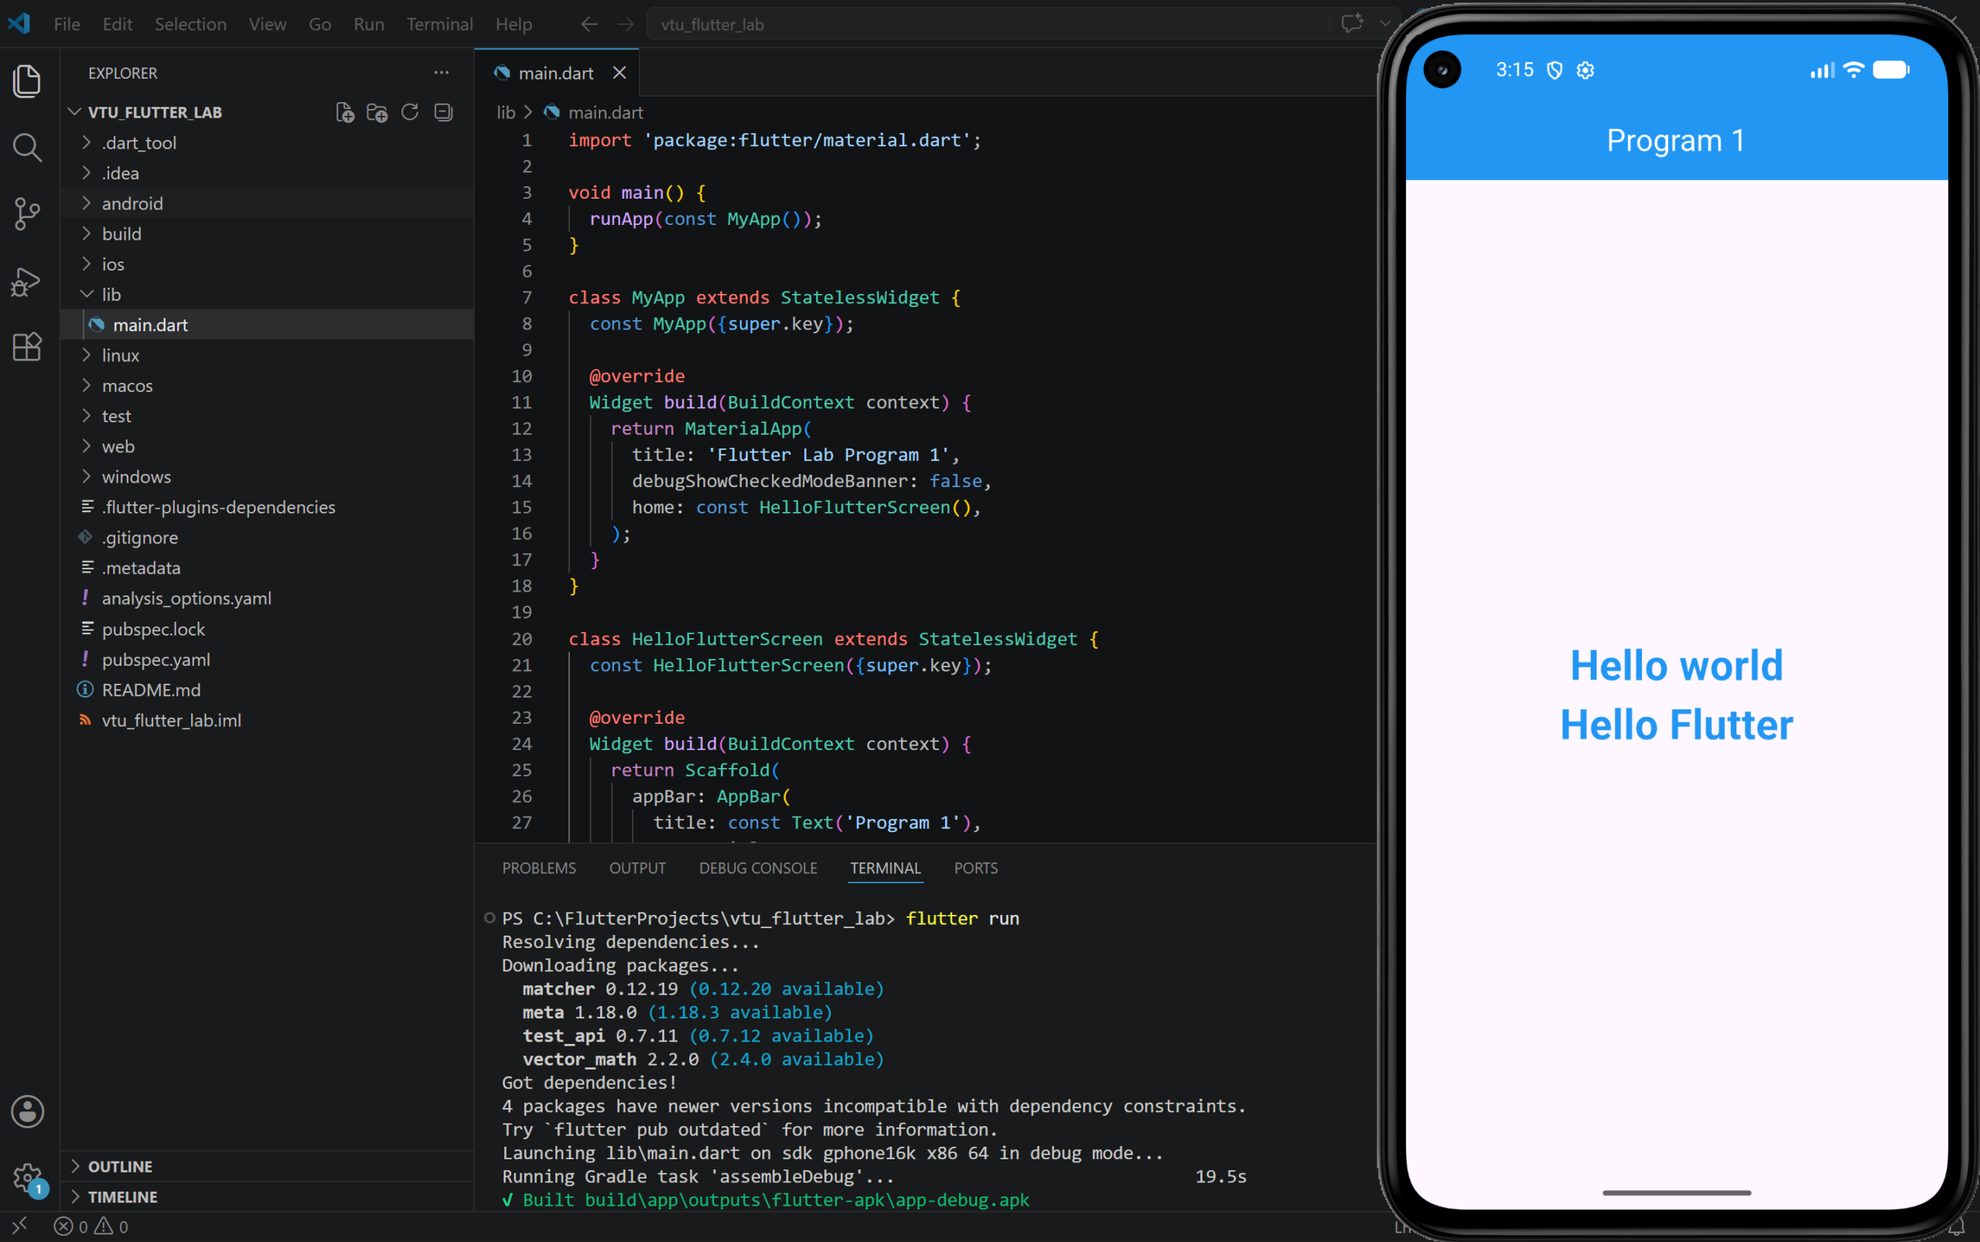Click lib segment in editor breadcrumb
Screen dimensions: 1980x1242
pyautogui.click(x=506, y=113)
